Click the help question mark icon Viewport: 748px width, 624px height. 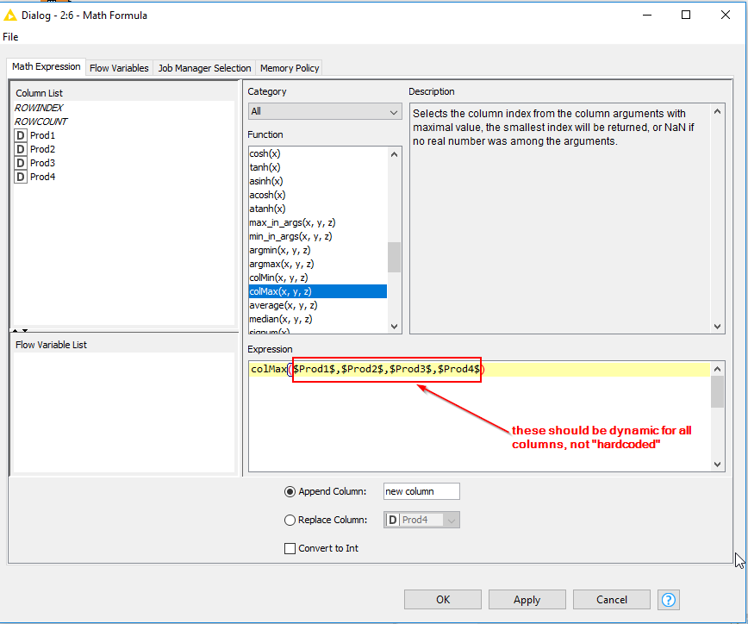click(x=669, y=599)
